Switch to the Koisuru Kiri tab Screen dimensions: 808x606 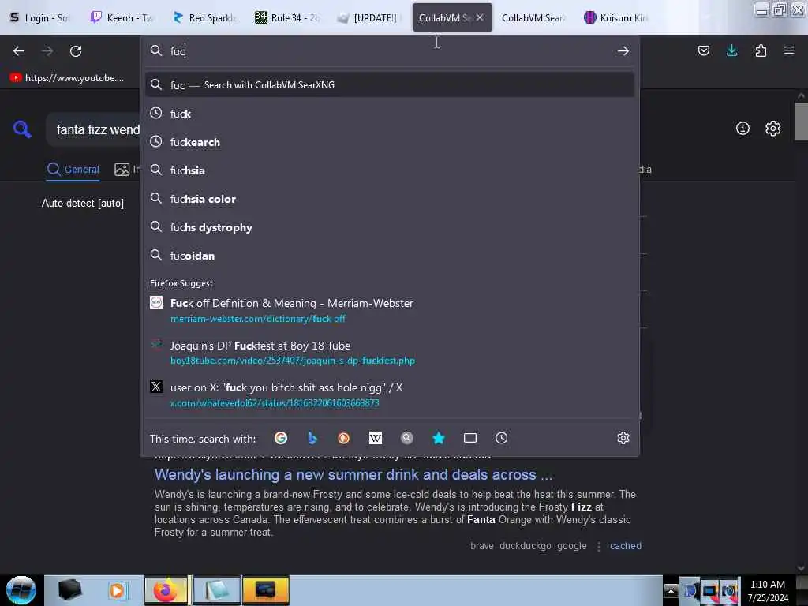615,17
